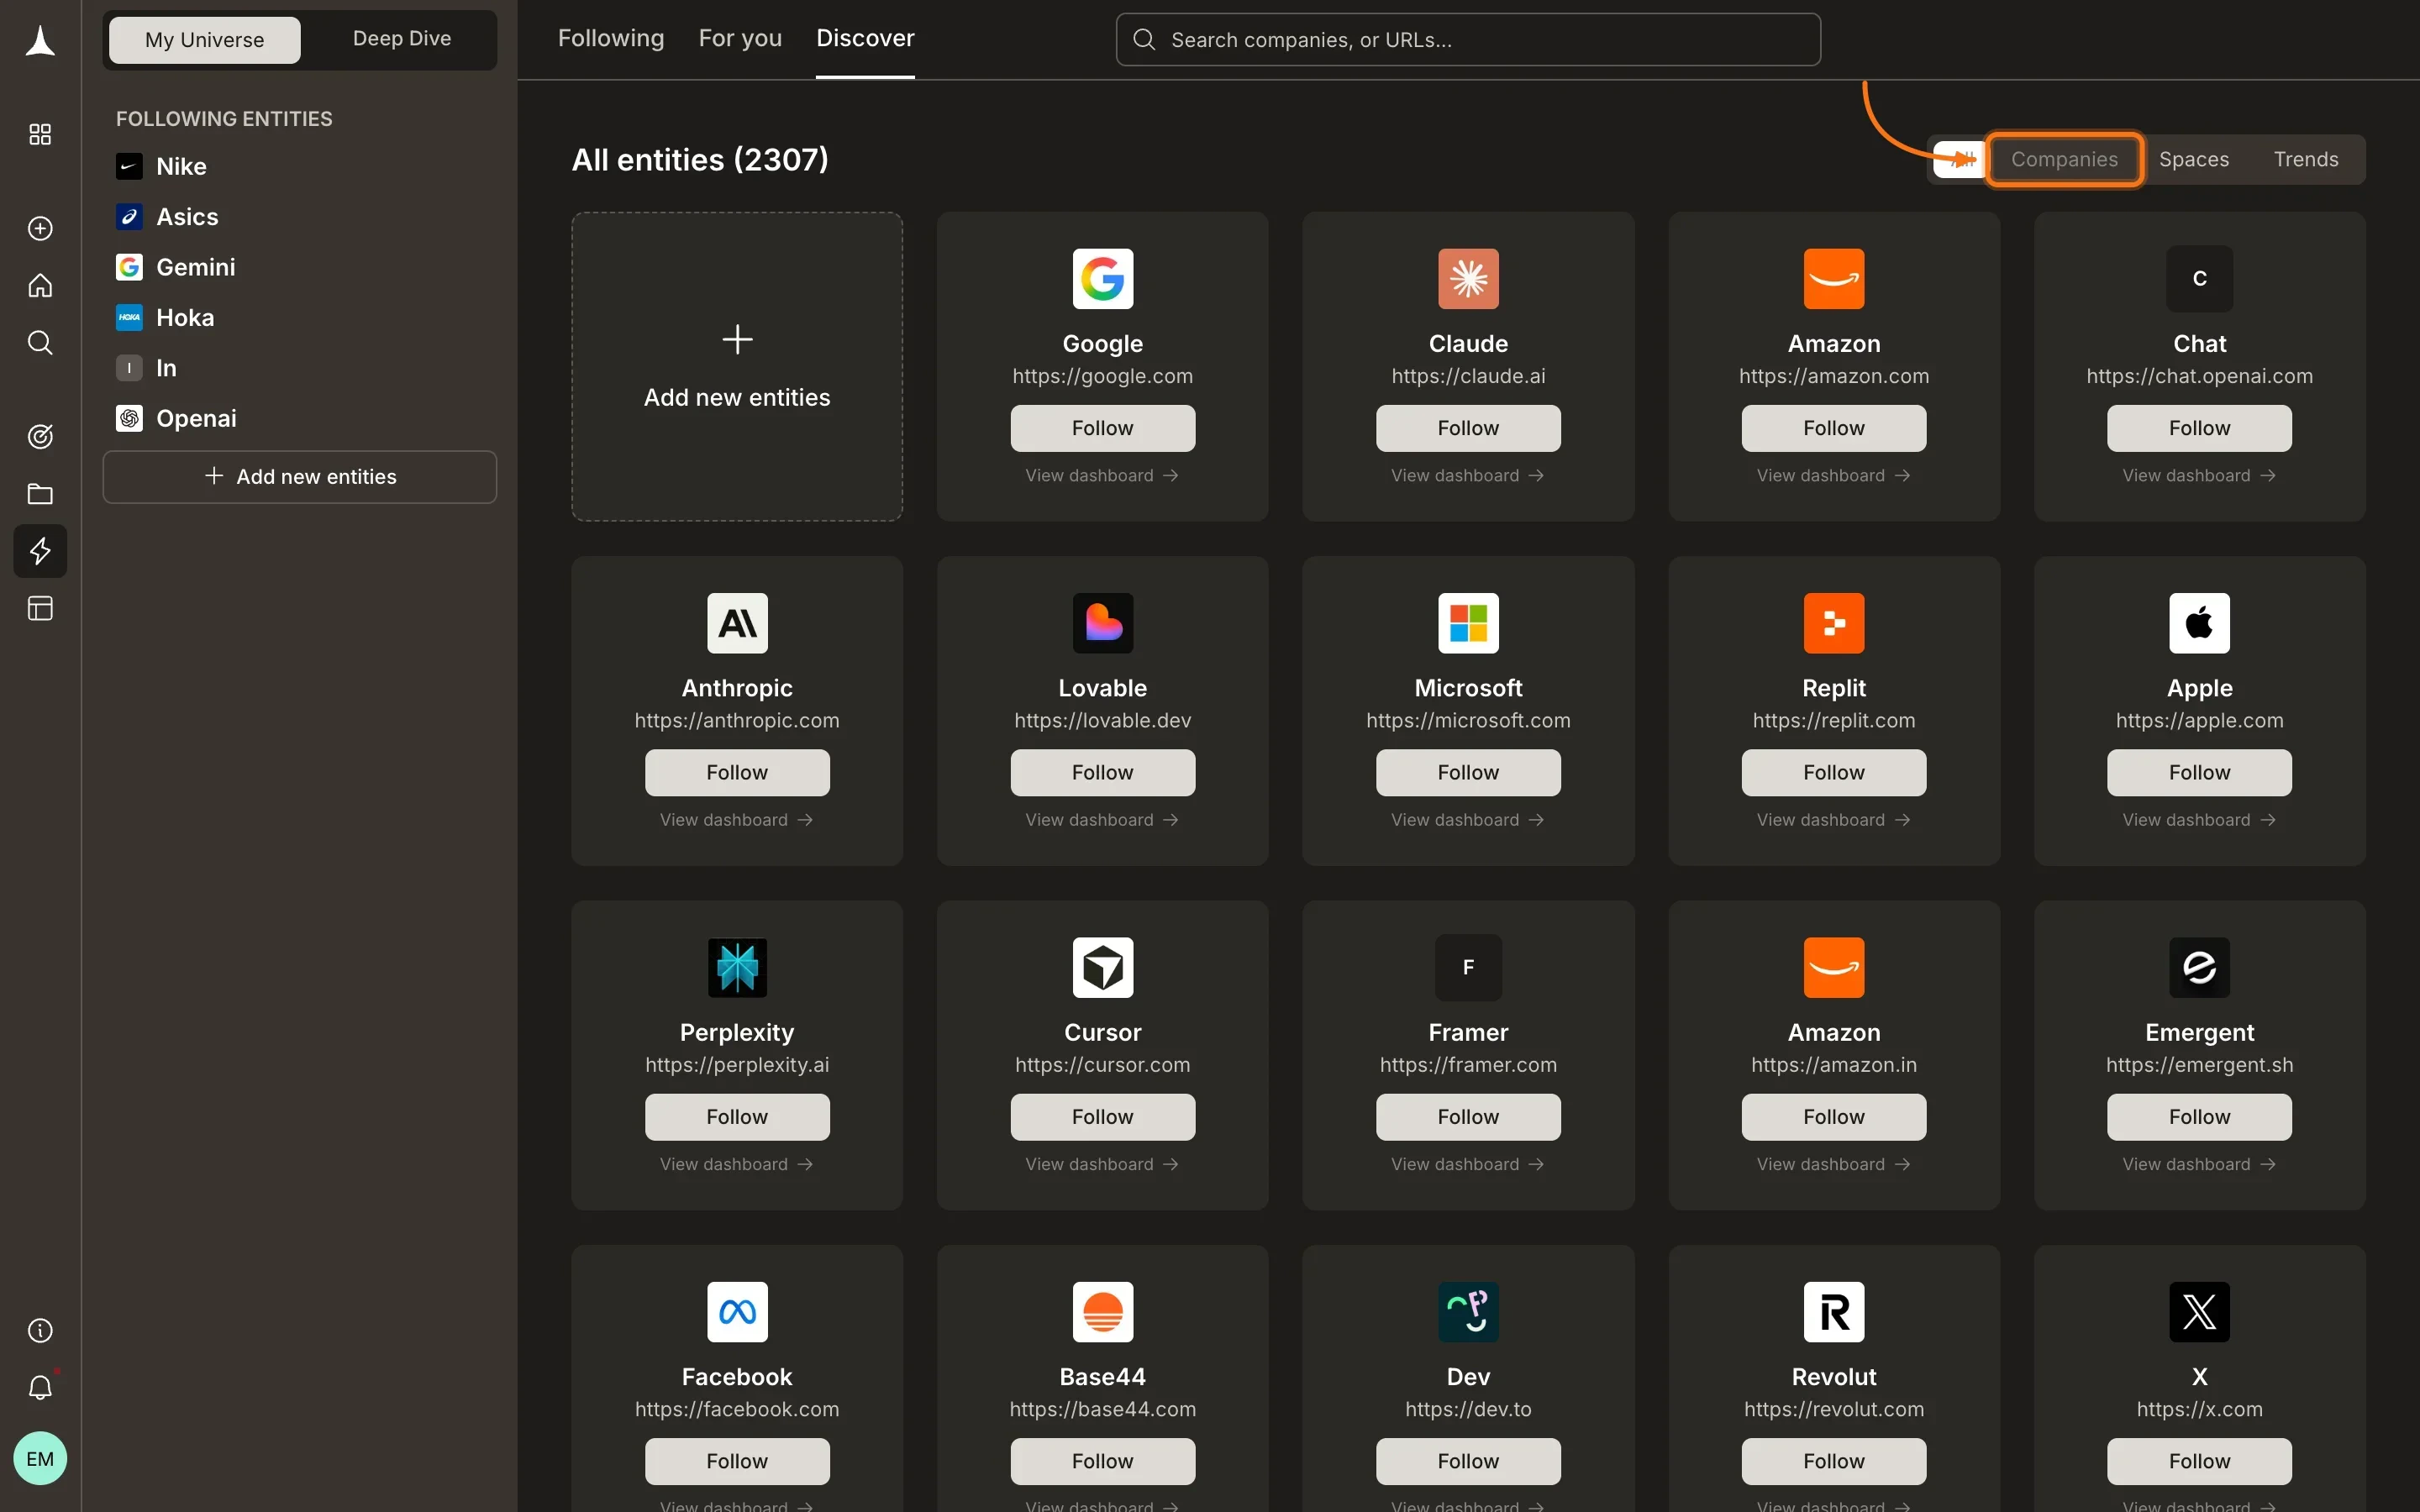View dashboard for Framer

[1468, 1164]
